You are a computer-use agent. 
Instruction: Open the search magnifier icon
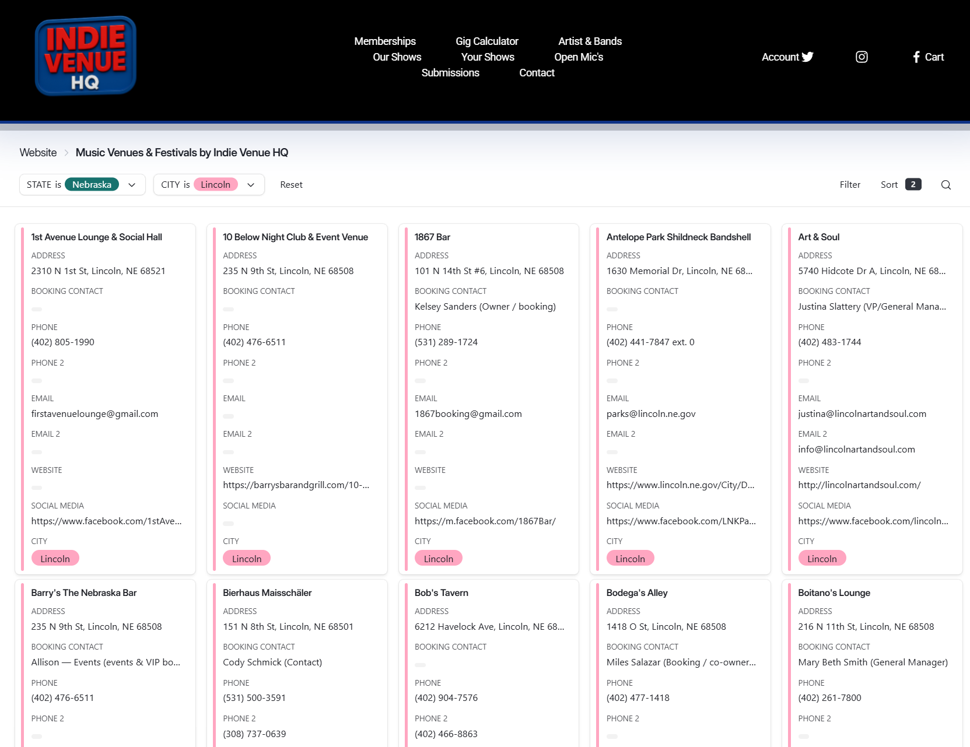[946, 185]
